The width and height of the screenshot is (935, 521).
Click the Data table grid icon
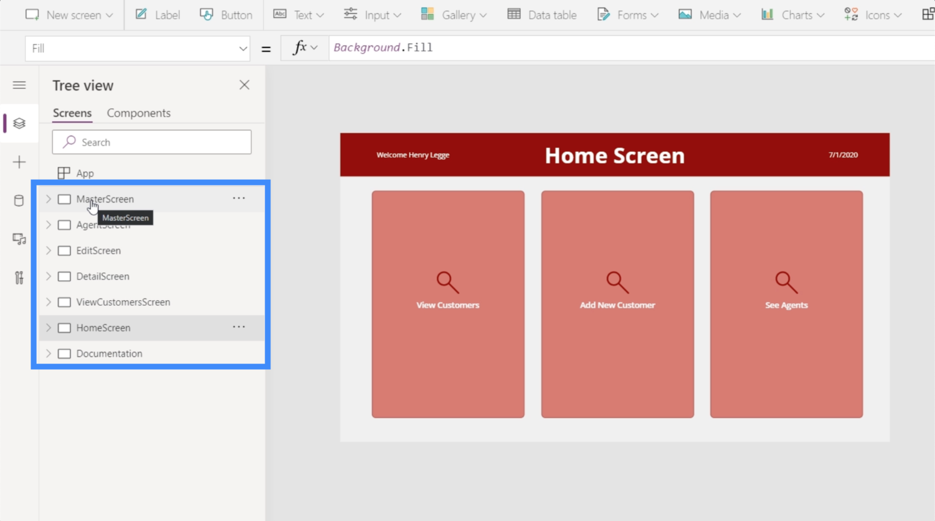514,14
